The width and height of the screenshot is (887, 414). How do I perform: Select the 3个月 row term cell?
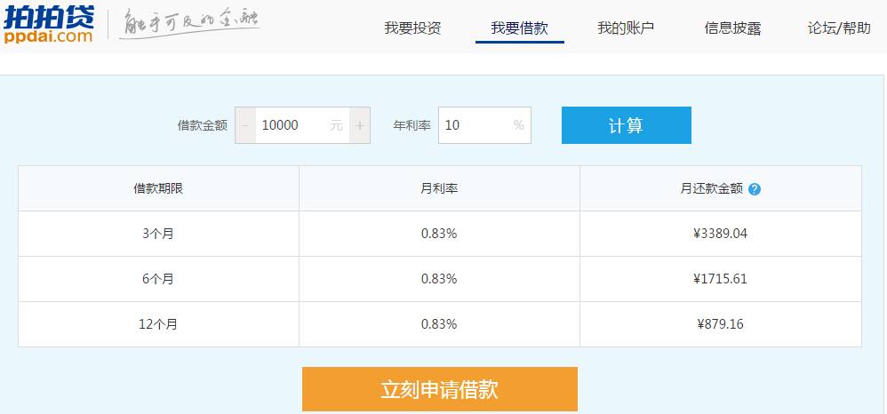(x=158, y=234)
